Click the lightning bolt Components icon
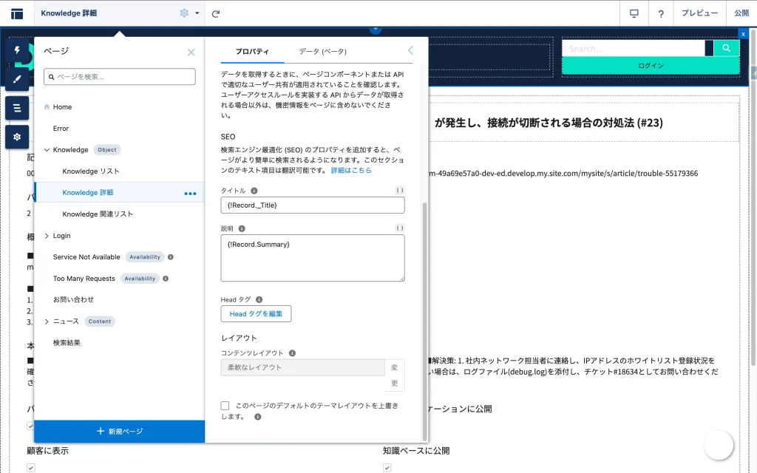The width and height of the screenshot is (757, 473). [x=17, y=50]
